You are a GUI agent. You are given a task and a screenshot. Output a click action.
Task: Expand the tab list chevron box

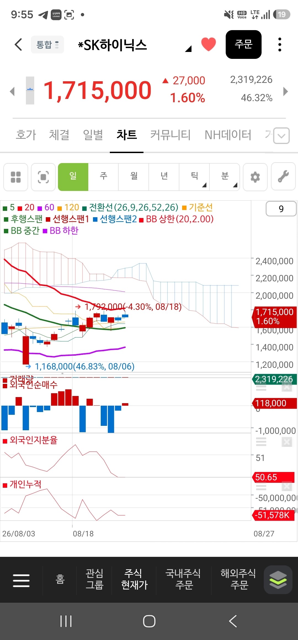pos(281,136)
